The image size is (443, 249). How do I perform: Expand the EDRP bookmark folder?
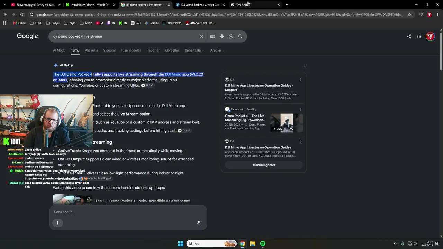pos(36,23)
